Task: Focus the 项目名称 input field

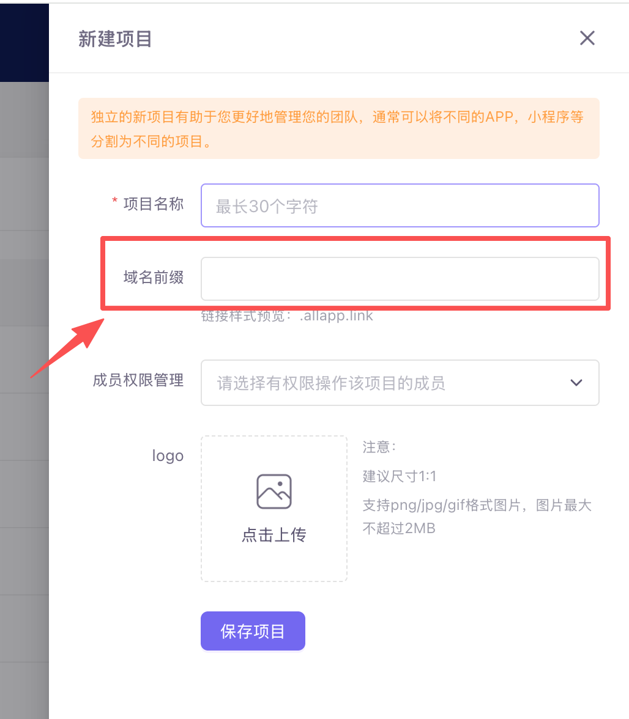Action: tap(399, 206)
